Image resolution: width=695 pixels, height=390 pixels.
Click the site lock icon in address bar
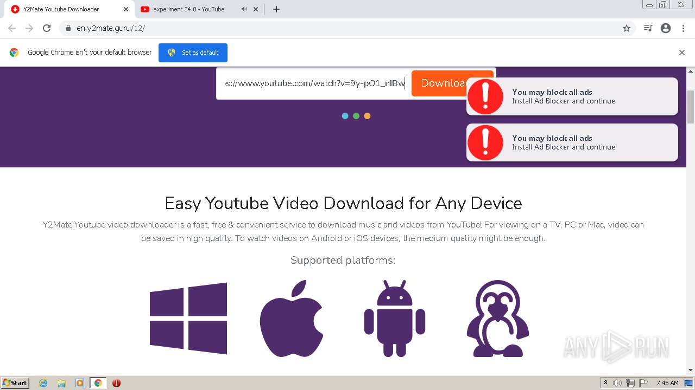(x=68, y=28)
